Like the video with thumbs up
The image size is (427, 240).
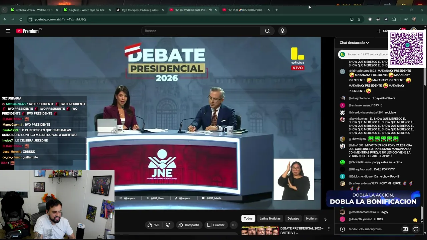coord(153,225)
